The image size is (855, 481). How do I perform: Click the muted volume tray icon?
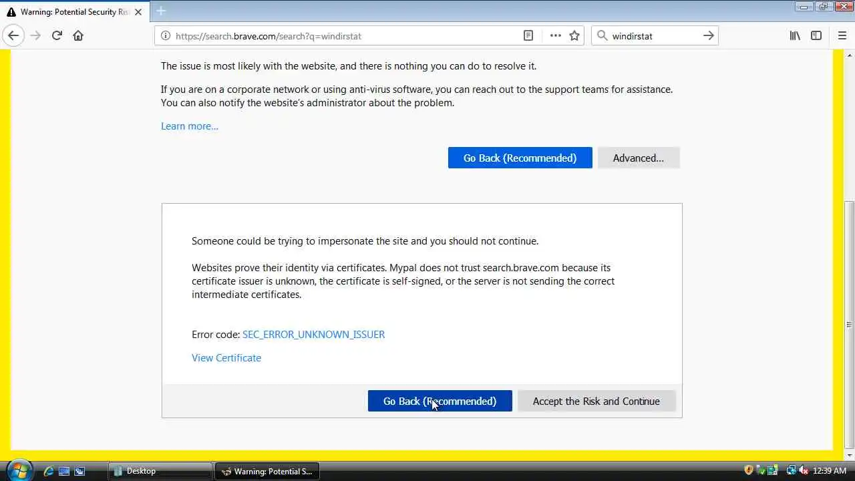coord(803,470)
